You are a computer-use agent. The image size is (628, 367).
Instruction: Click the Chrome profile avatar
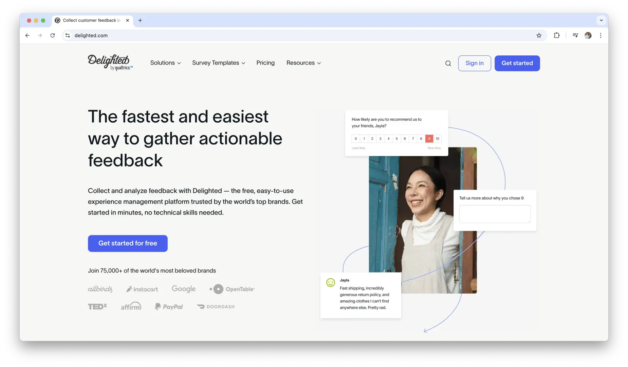click(588, 35)
